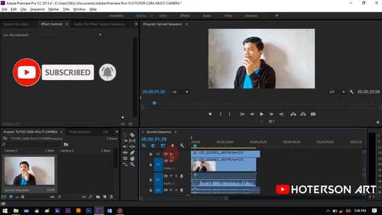This screenshot has width=382, height=215.
Task: Switch Project panel to icon view
Action: [x=11, y=196]
